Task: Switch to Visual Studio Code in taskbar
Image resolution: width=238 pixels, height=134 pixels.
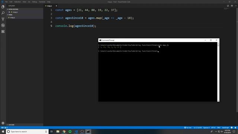Action: 76,131
